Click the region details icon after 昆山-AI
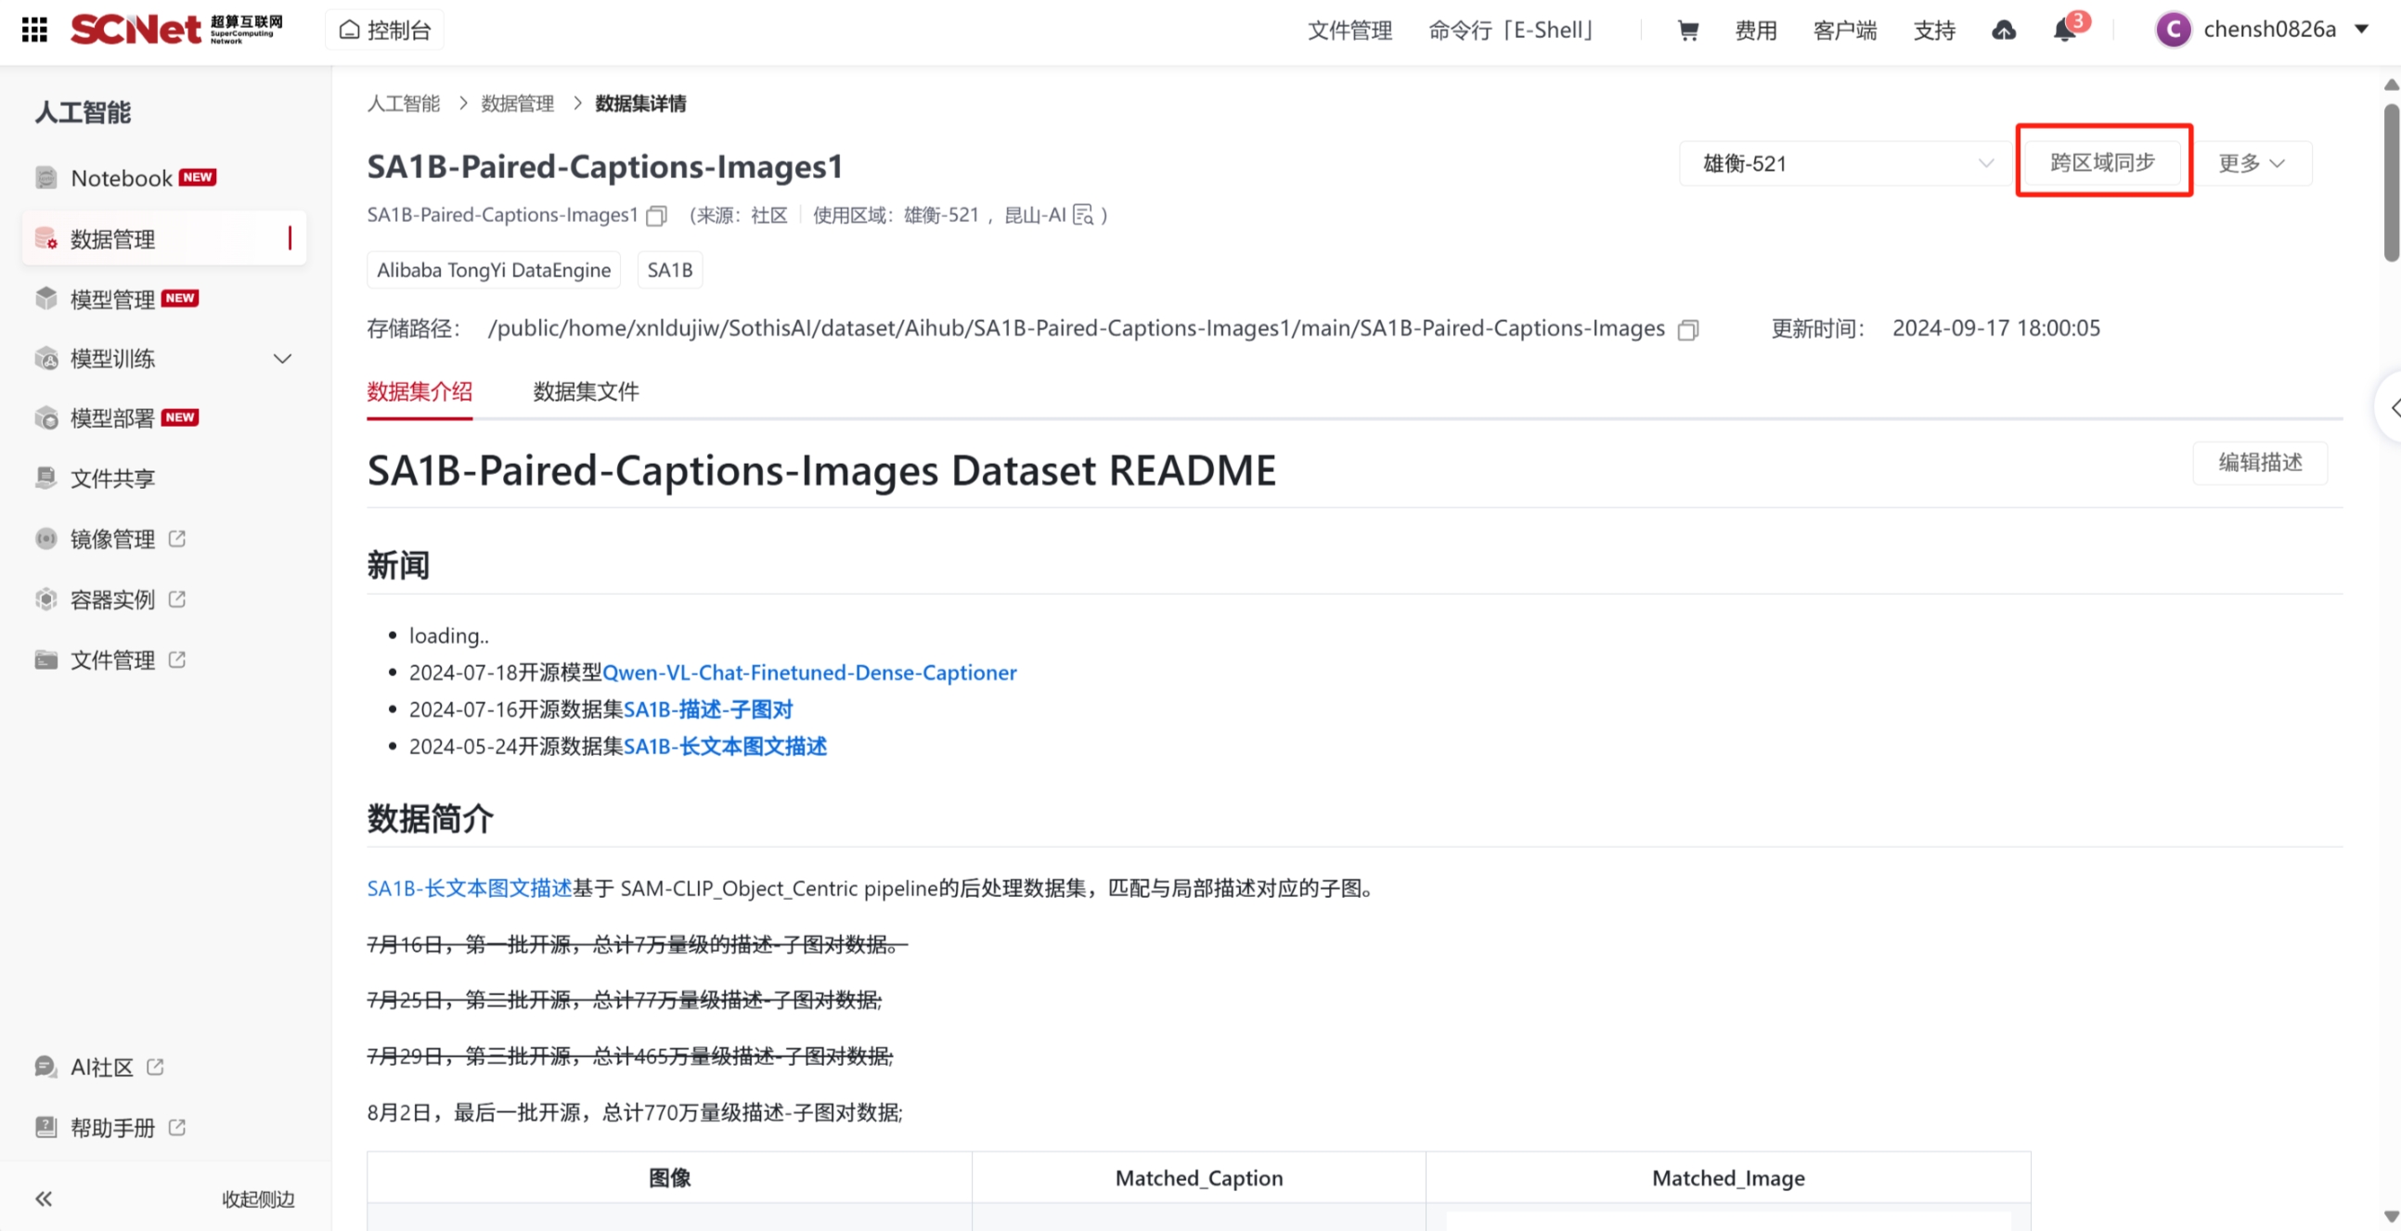This screenshot has width=2401, height=1231. pyautogui.click(x=1083, y=216)
